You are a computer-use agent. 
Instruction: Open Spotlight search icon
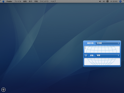120,1
